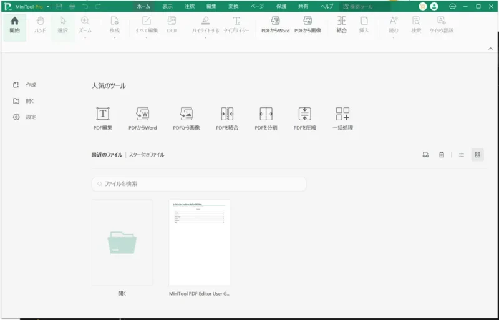
Task: Open the 共有 ribbon tab
Action: click(303, 6)
